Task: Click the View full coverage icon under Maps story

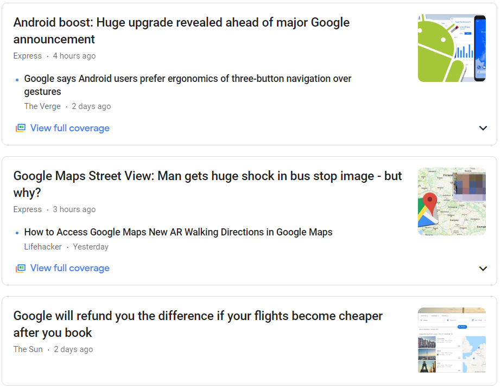Action: [x=20, y=268]
